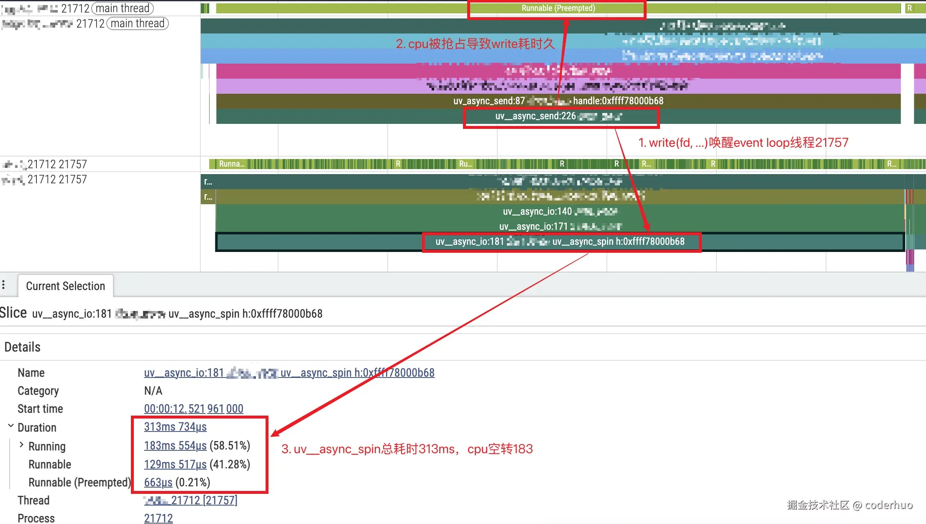Viewport: 926px width, 524px height.
Task: Click the 663µs preempted duration link
Action: (x=158, y=483)
